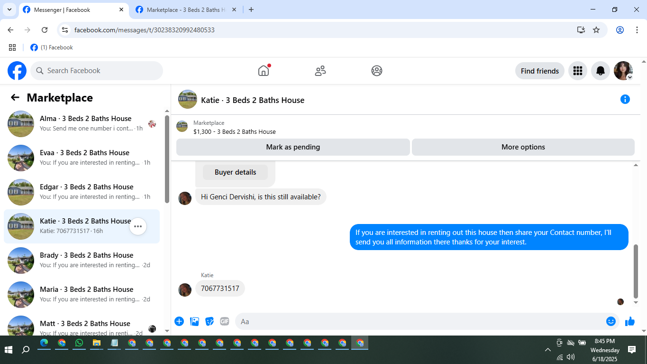Image resolution: width=647 pixels, height=364 pixels.
Task: Bookmark this page with the star
Action: pyautogui.click(x=596, y=30)
